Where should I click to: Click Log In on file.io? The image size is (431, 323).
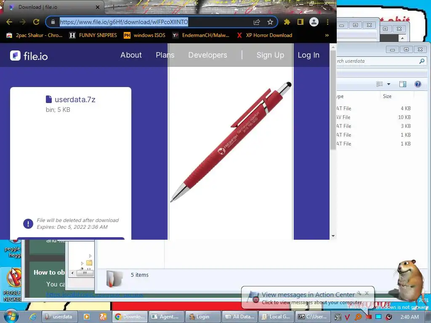pyautogui.click(x=309, y=55)
